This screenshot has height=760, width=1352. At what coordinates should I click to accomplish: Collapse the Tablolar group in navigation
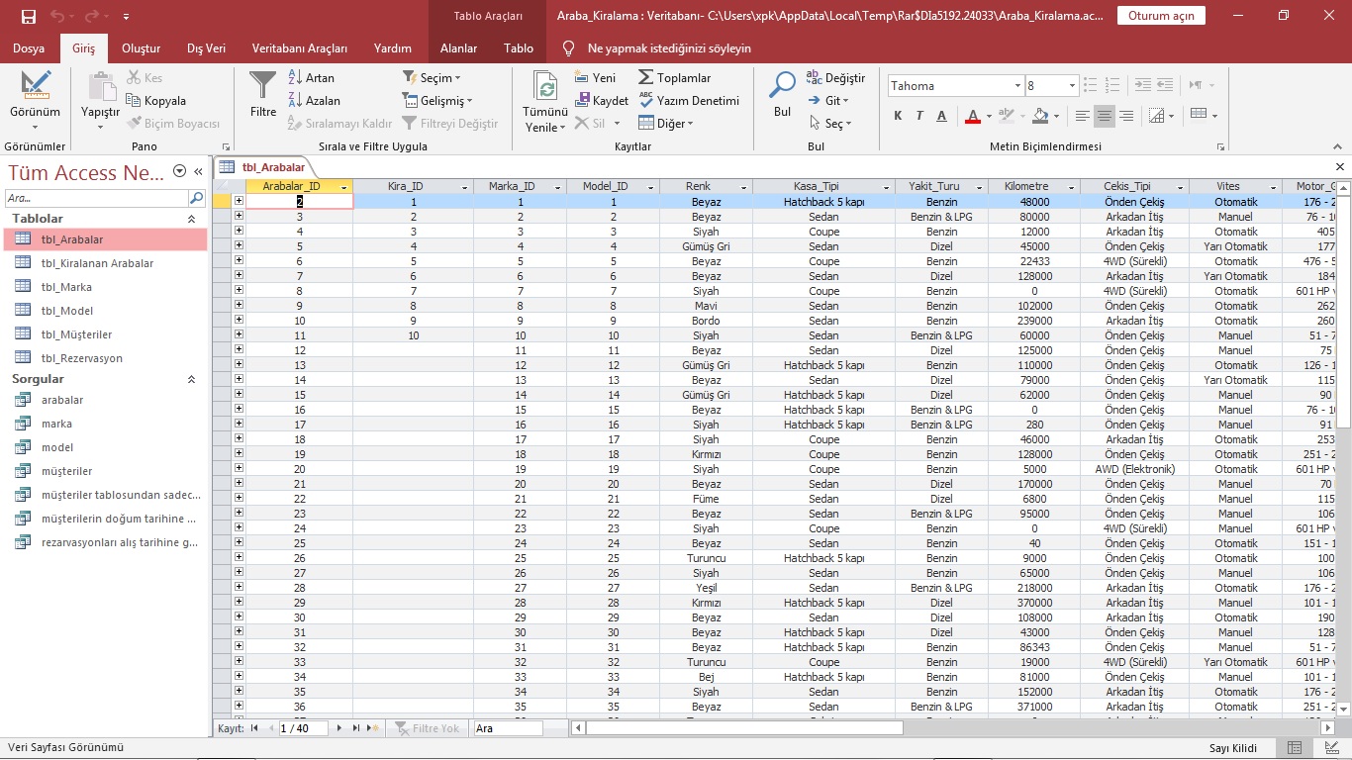click(x=192, y=219)
